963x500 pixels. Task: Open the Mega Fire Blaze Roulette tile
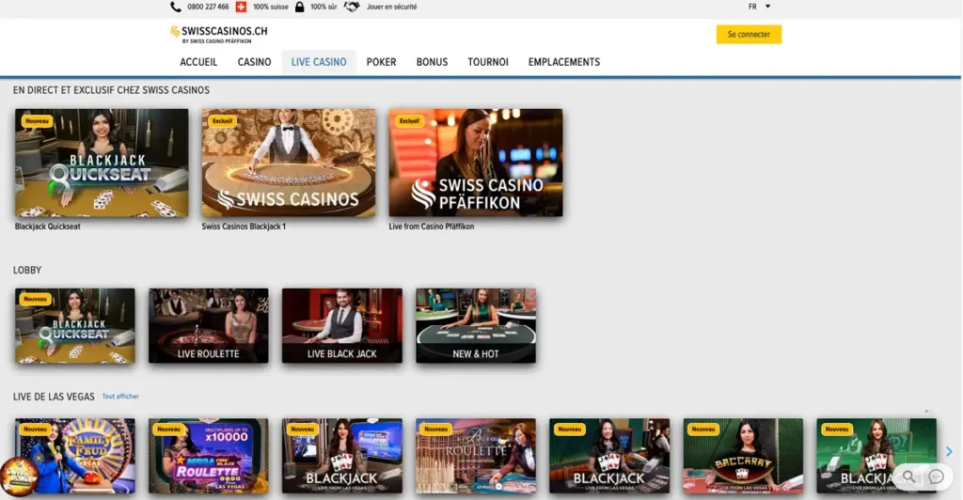pos(208,456)
